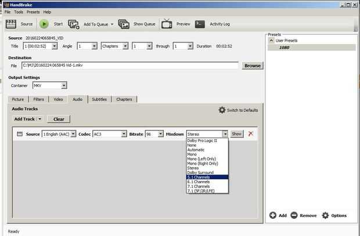Open the Tools menu
The image size is (360, 236).
19,12
